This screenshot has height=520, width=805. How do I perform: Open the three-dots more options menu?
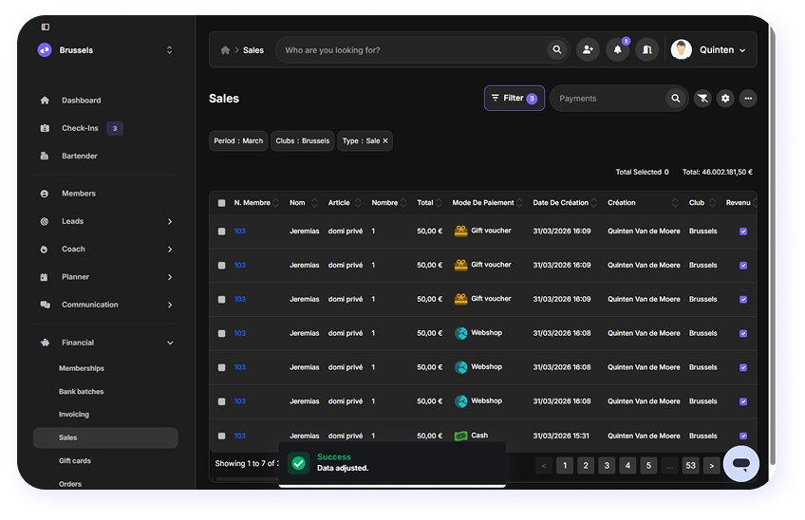tap(748, 98)
